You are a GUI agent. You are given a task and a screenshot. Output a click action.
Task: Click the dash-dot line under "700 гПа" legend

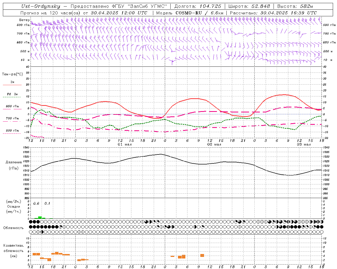pos(12,121)
